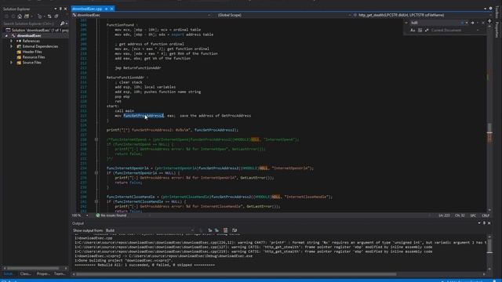Toggle Word Wrap in Output toolbar
The image size is (502, 282).
(235, 230)
